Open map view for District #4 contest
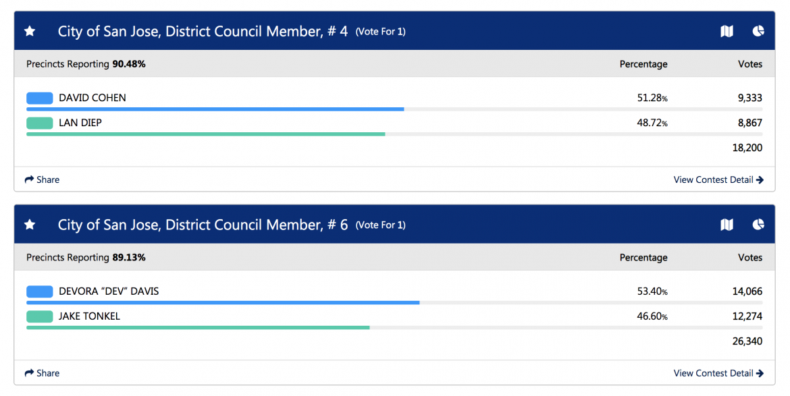Screen dimensions: 790x396 coord(727,31)
